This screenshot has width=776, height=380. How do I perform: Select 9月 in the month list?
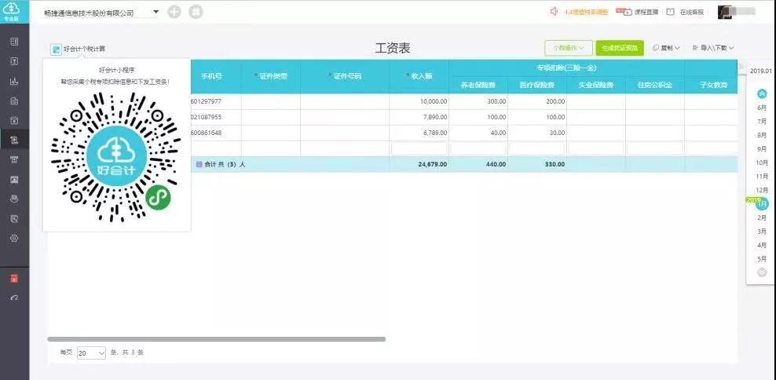tap(762, 149)
